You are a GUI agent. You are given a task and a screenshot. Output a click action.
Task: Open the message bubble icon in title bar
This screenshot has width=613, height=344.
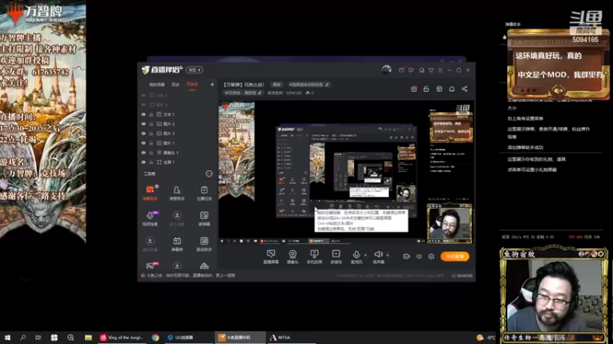(x=411, y=70)
